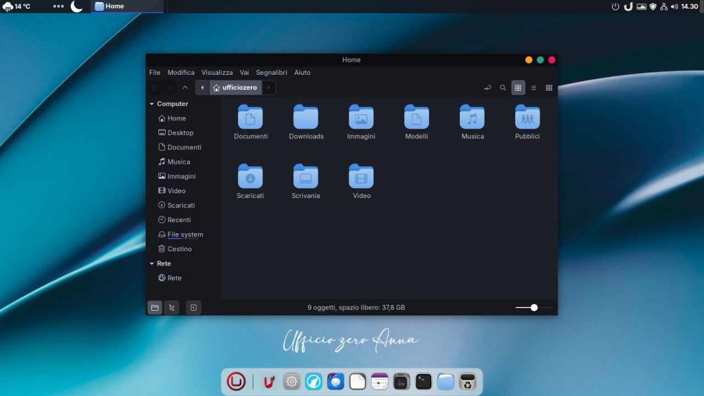The image size is (704, 396).
Task: Toggle the location entry icon in toolbar
Action: [487, 88]
